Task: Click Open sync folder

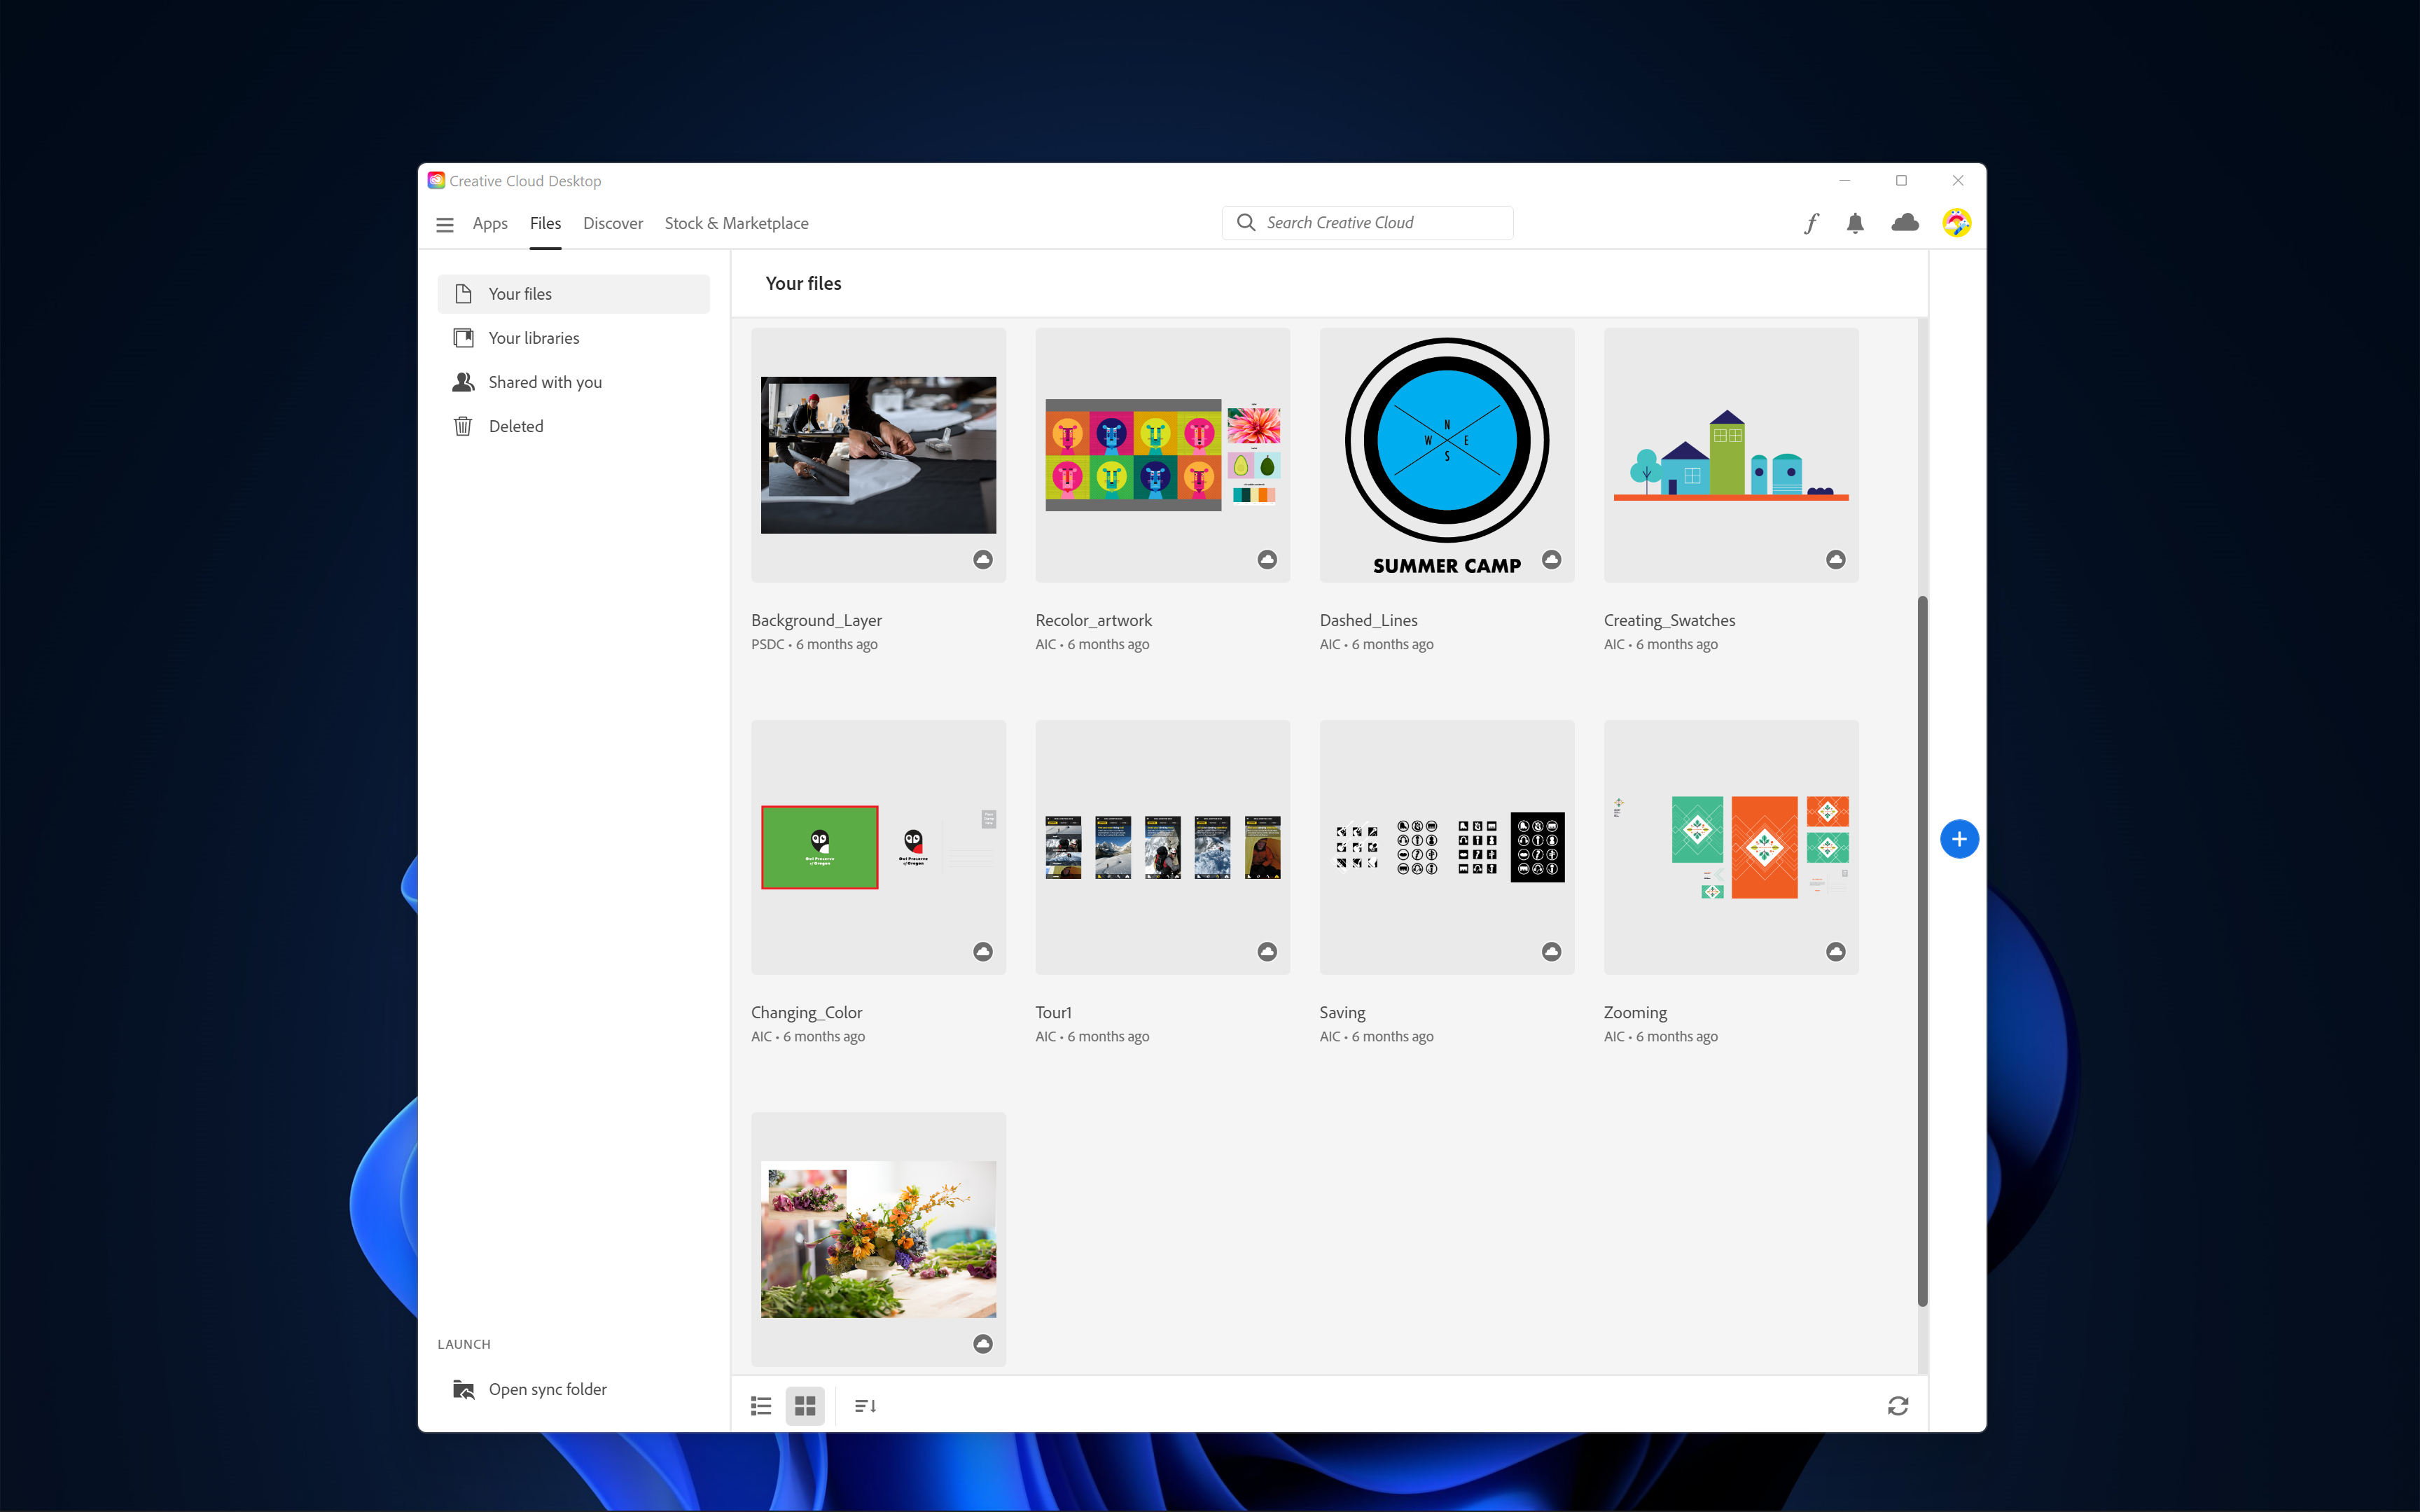Action: 548,1389
